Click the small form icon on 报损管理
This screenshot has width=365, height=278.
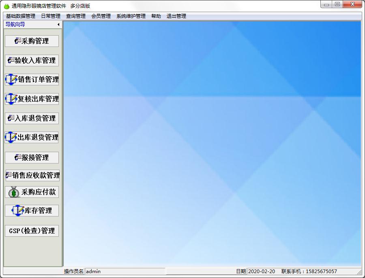coord(18,157)
